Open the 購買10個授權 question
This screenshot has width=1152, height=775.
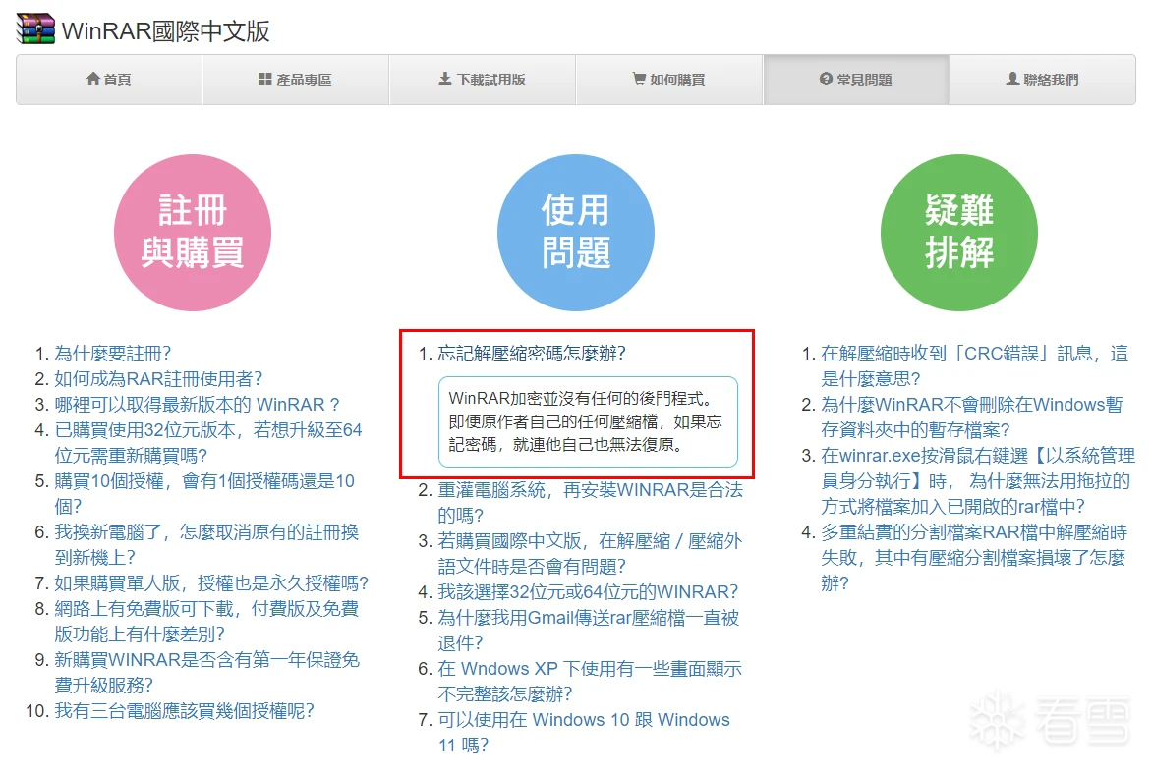(x=204, y=493)
